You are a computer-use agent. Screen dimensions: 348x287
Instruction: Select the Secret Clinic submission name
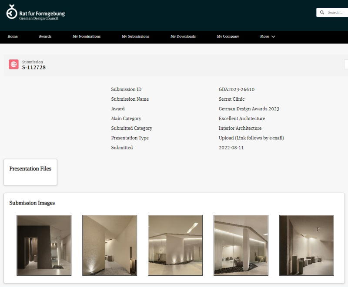click(231, 99)
